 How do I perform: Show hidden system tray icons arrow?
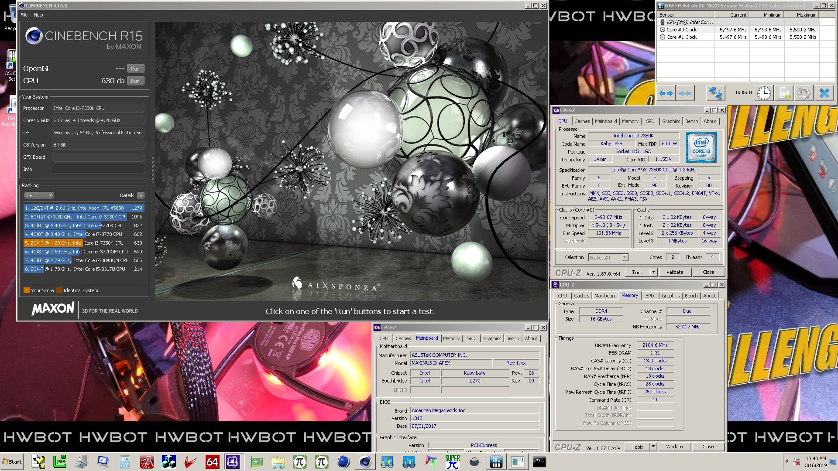click(x=787, y=461)
